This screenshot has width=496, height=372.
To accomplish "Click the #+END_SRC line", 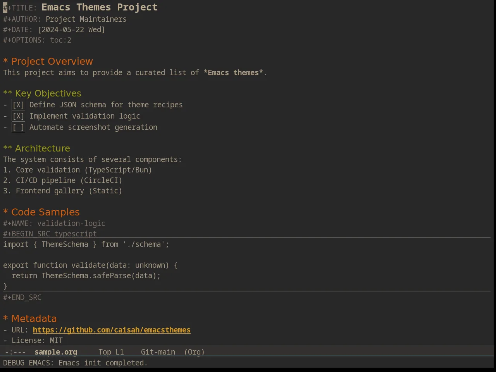I will (22, 297).
